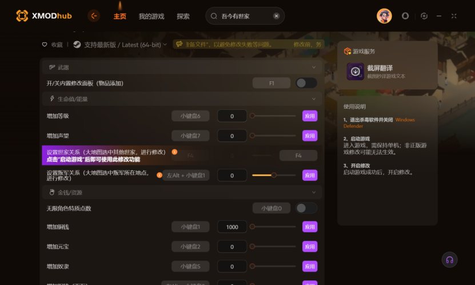
Task: Switch to 我的游戏 tab
Action: pyautogui.click(x=151, y=17)
